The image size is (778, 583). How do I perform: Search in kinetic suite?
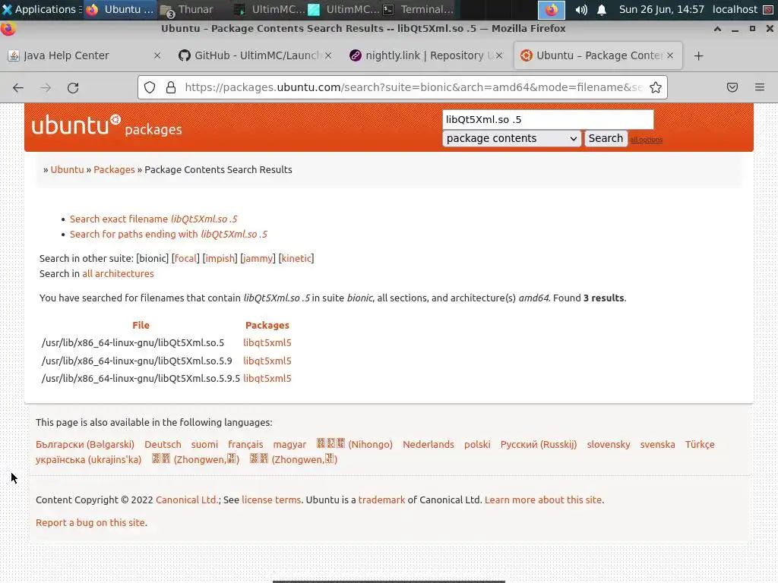pyautogui.click(x=296, y=258)
